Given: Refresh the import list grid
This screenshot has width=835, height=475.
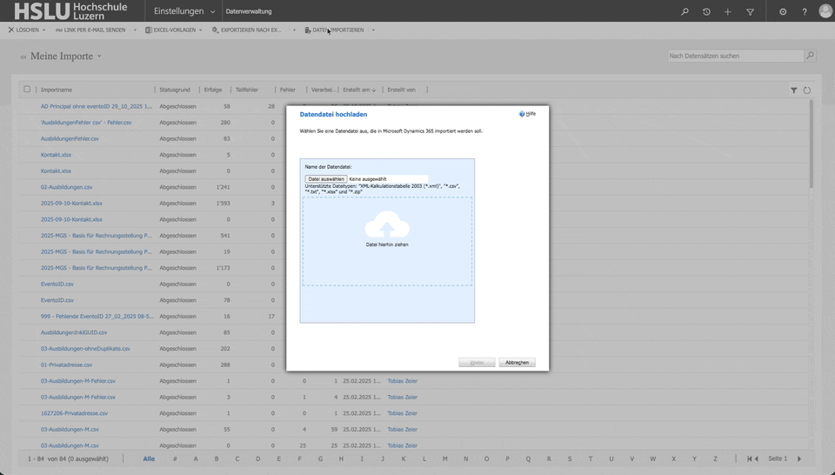Looking at the screenshot, I should click(x=807, y=90).
